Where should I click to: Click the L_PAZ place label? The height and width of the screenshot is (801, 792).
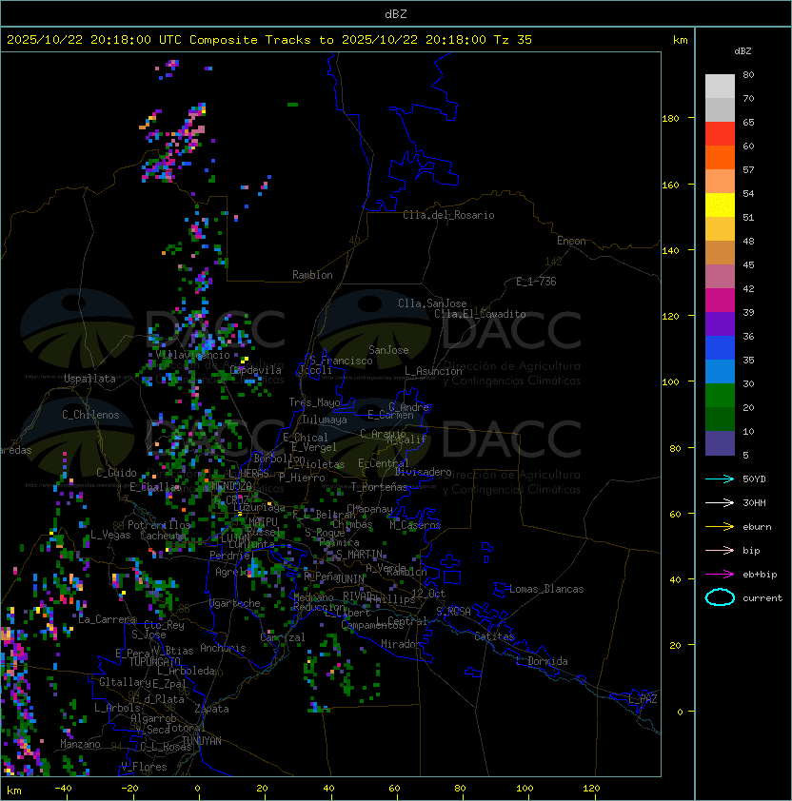643,699
